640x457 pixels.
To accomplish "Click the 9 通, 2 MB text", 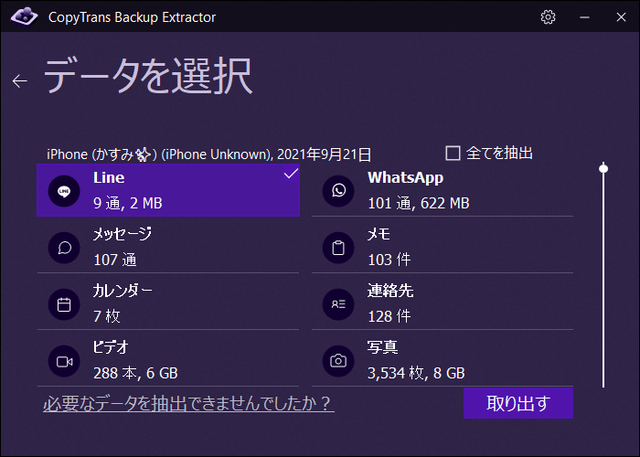I will pyautogui.click(x=128, y=203).
